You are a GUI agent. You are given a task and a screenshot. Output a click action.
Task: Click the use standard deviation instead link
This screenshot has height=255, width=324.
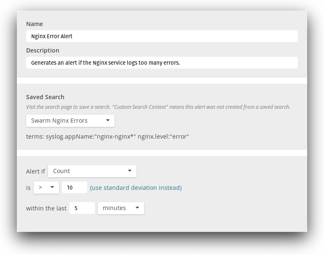[x=136, y=188]
